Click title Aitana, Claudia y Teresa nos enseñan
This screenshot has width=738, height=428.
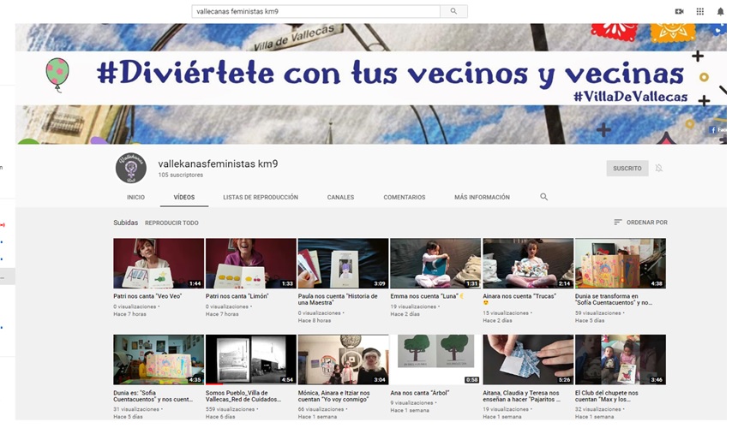pos(521,396)
